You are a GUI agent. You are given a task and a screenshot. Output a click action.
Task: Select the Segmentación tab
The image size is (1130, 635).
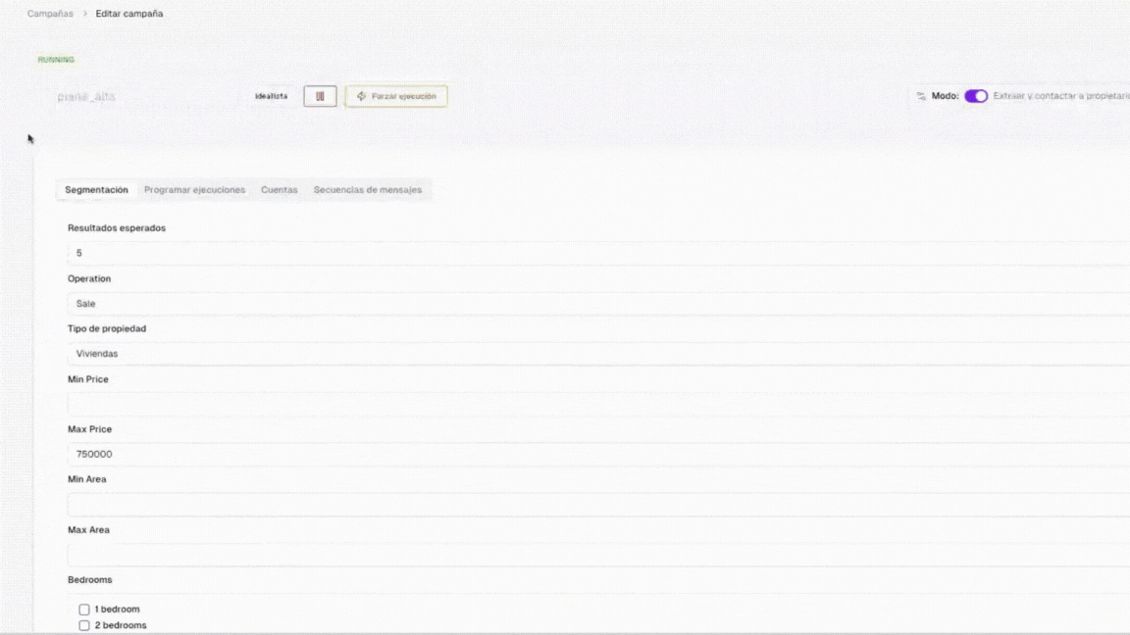pyautogui.click(x=96, y=190)
